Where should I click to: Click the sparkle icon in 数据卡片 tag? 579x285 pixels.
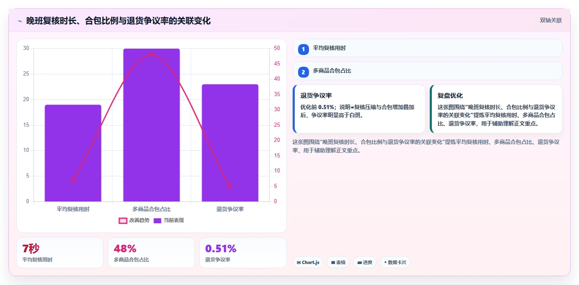click(x=385, y=262)
